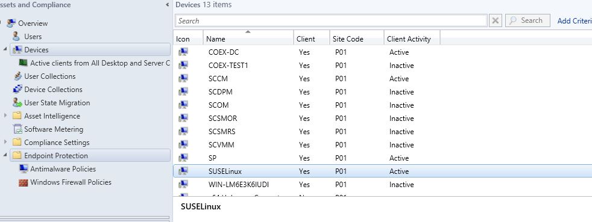The height and width of the screenshot is (222, 592).
Task: Select the WIN-LM6E3K6IUDI device name
Action: point(239,184)
